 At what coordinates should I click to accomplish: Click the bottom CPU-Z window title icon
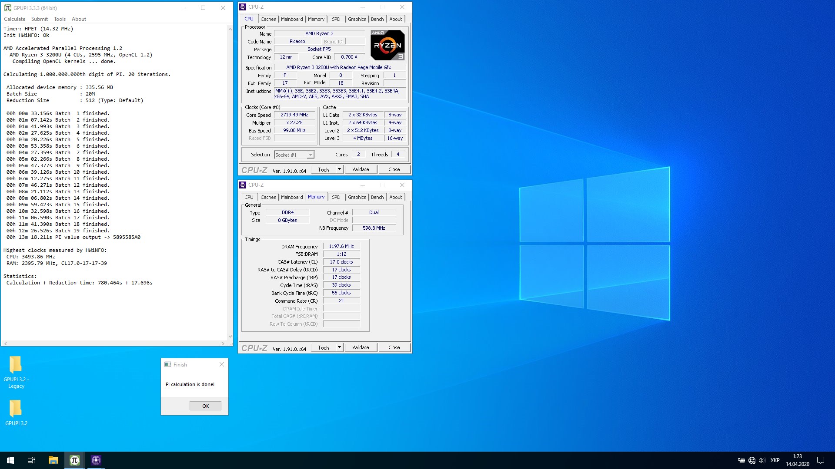click(243, 185)
